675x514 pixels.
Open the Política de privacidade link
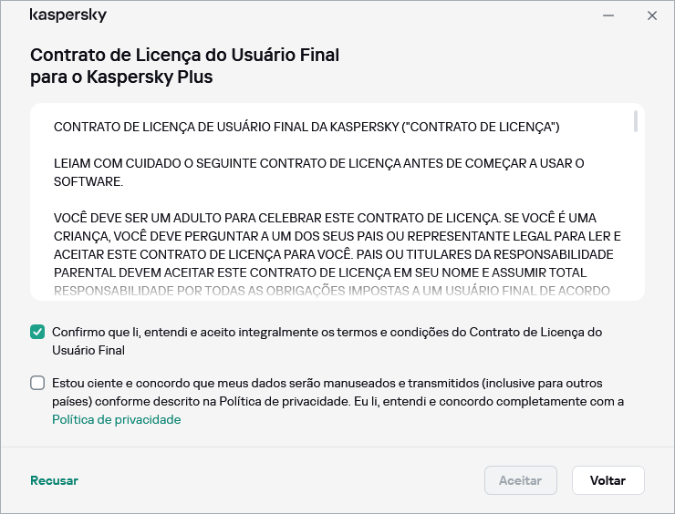click(116, 420)
